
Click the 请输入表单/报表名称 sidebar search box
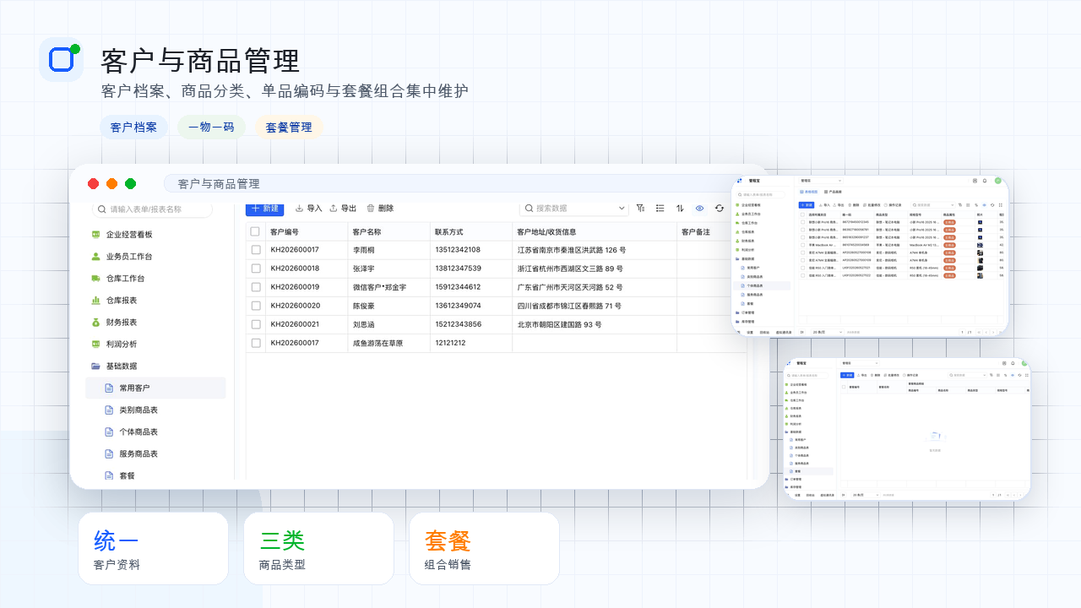(152, 209)
